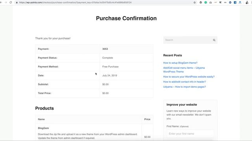Click the forward navigation arrow
The image size is (252, 141).
(x=6, y=2)
